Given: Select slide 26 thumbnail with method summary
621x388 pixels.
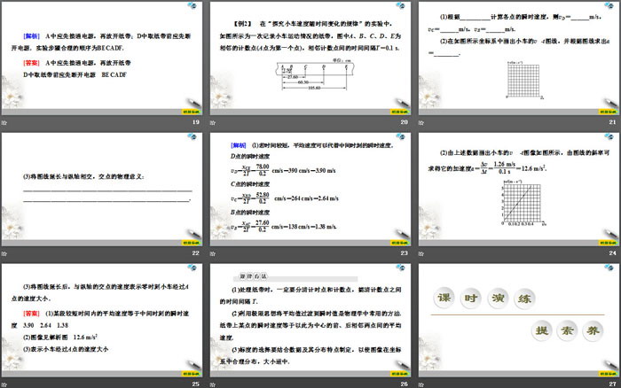Looking at the screenshot, I should point(310,320).
